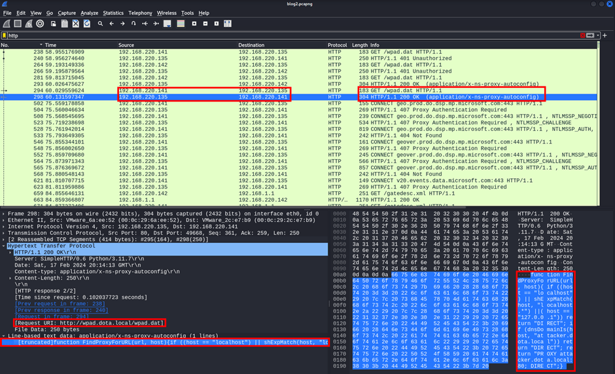This screenshot has height=374, width=615.
Task: Expand Transmission Control Protocol details
Action: 3,233
